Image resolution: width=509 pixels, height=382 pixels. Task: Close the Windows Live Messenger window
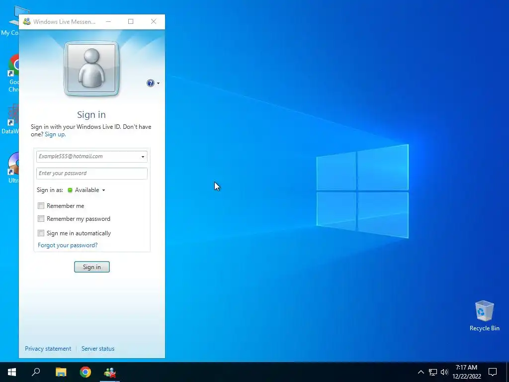tap(154, 22)
